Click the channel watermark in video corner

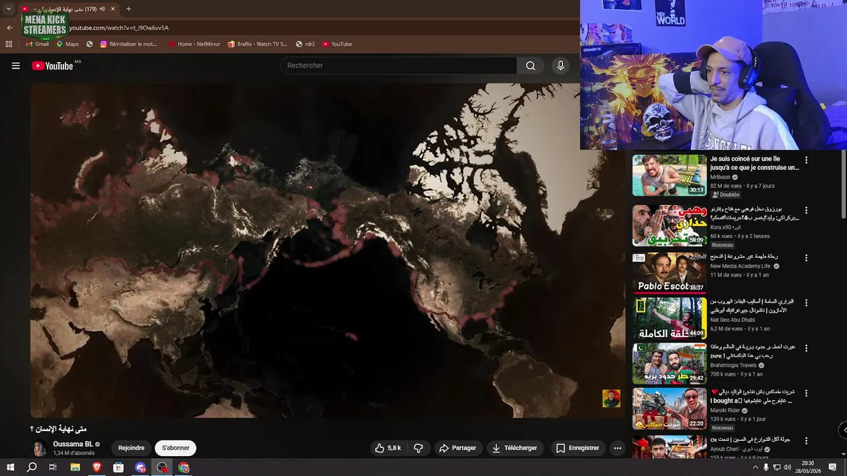pyautogui.click(x=611, y=398)
